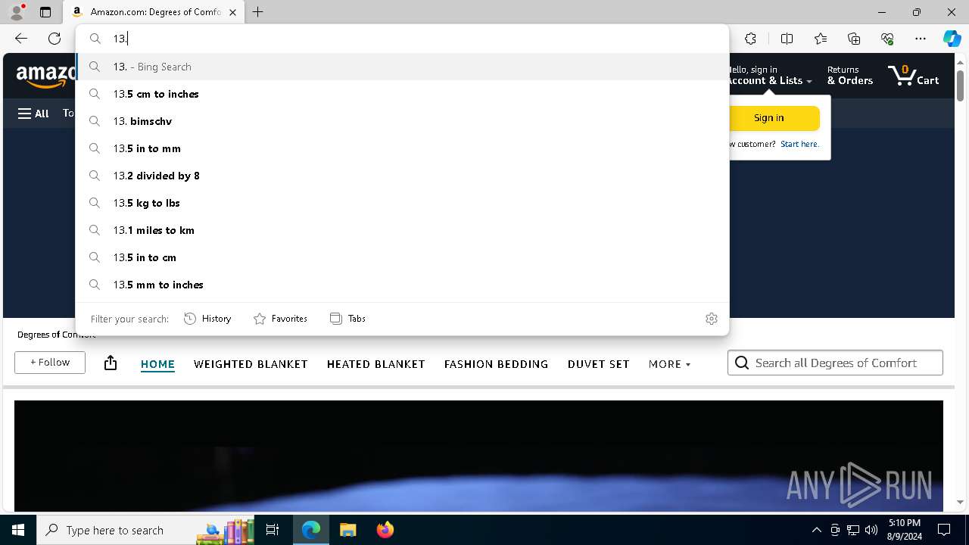969x545 pixels.
Task: Click the taskbar 'Type here to search' box
Action: pyautogui.click(x=144, y=530)
